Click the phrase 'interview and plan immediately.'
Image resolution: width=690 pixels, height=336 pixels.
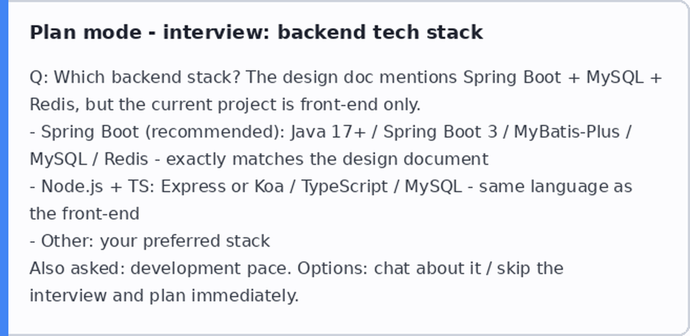pos(164,296)
